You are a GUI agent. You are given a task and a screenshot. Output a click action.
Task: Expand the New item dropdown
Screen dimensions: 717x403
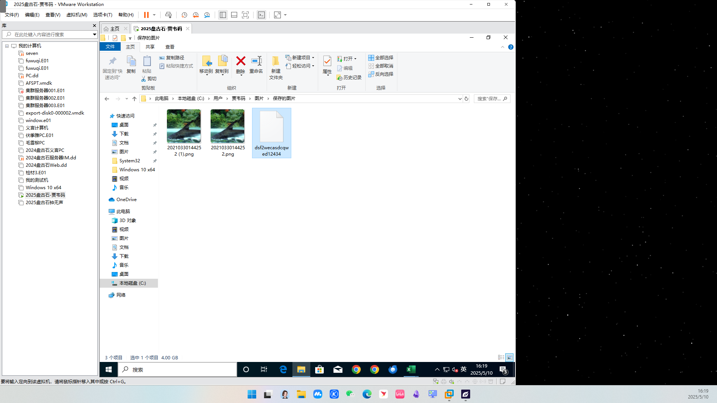(x=313, y=58)
